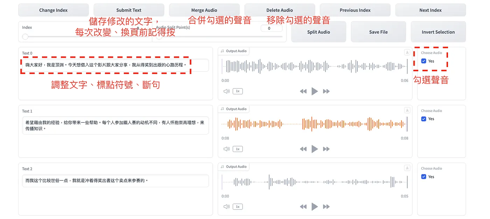Click the Output Audio music note icon for Text 0
The height and width of the screenshot is (219, 490).
[222, 51]
